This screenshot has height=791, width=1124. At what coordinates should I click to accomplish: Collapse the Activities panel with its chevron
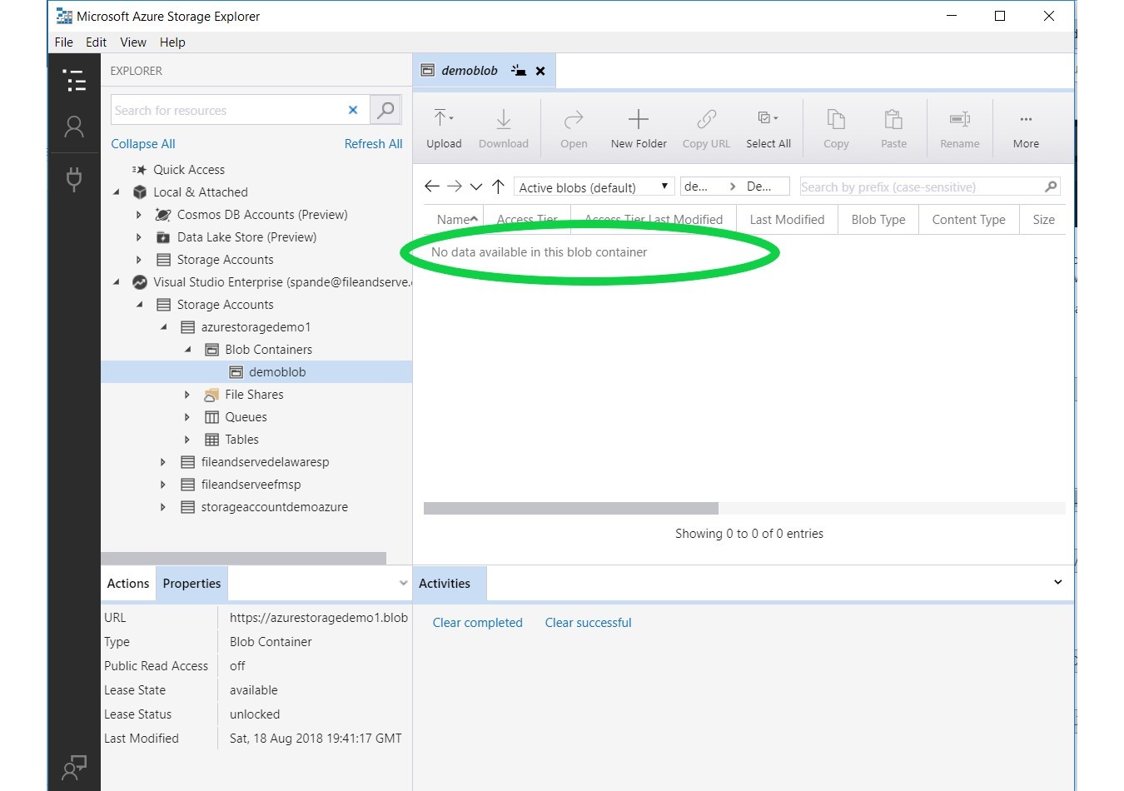[1057, 583]
